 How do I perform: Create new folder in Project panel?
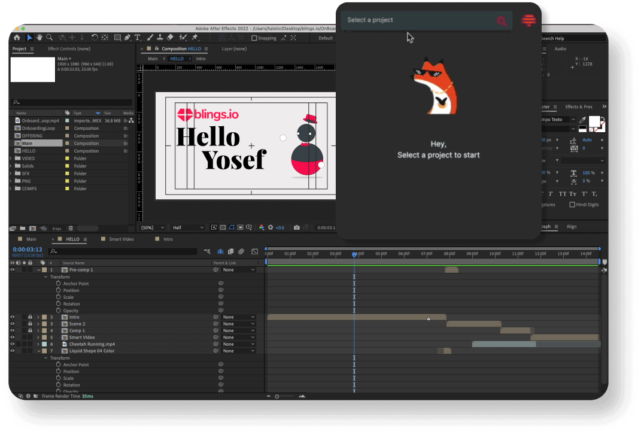[23, 228]
